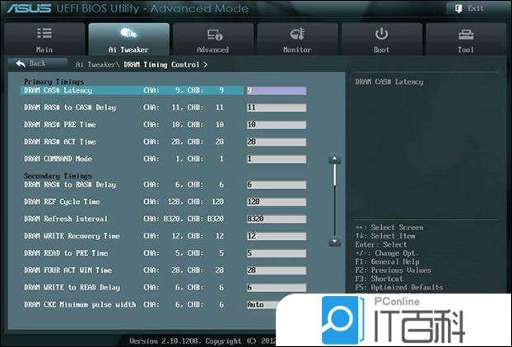
Task: Select the DRAM READ to PRE Time field
Action: pos(277,253)
